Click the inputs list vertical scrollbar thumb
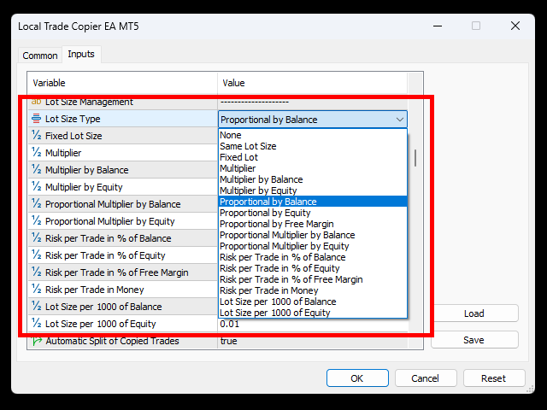547x410 pixels. (x=415, y=158)
